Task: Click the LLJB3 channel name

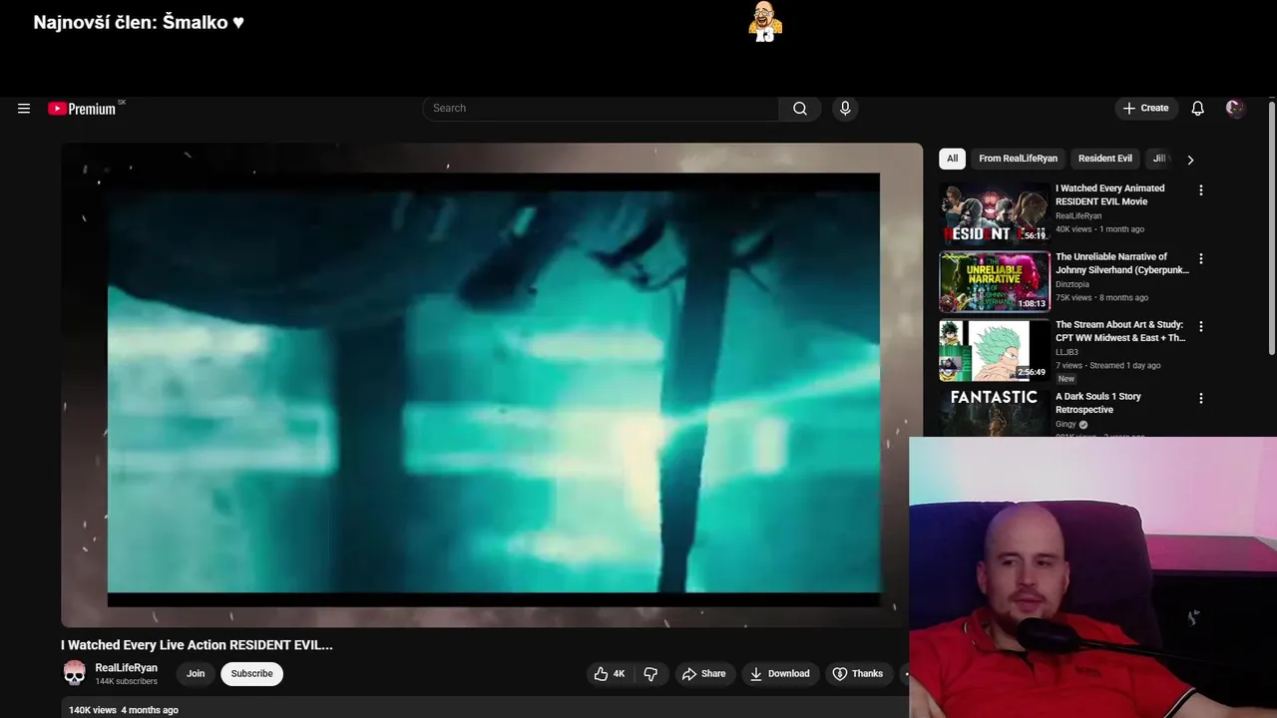Action: pyautogui.click(x=1066, y=352)
